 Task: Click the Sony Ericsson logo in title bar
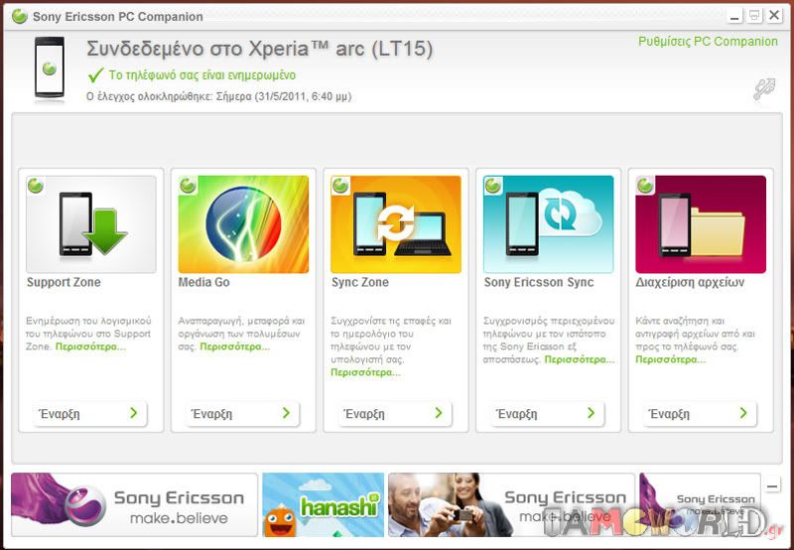(19, 16)
